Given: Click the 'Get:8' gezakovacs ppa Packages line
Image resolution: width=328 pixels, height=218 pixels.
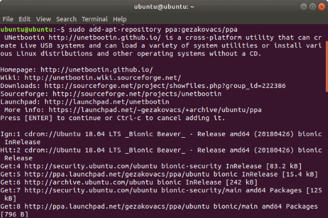Looking at the screenshot, I should click(x=159, y=207).
